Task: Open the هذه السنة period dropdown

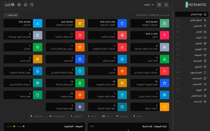Action: (x=11, y=15)
